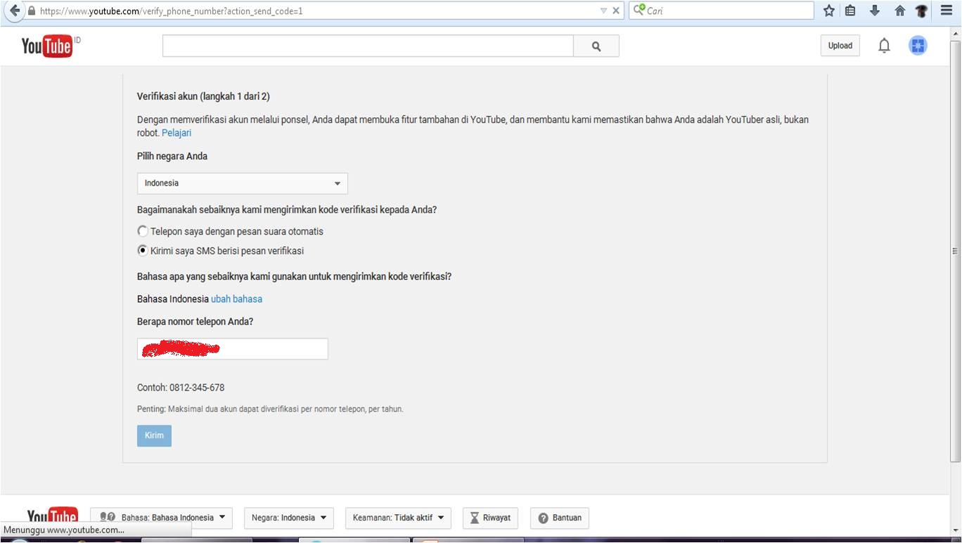Viewport: 962px width, 543px height.
Task: Select 'Kirimi saya SMS berisi pesan verifikasi'
Action: pos(143,250)
